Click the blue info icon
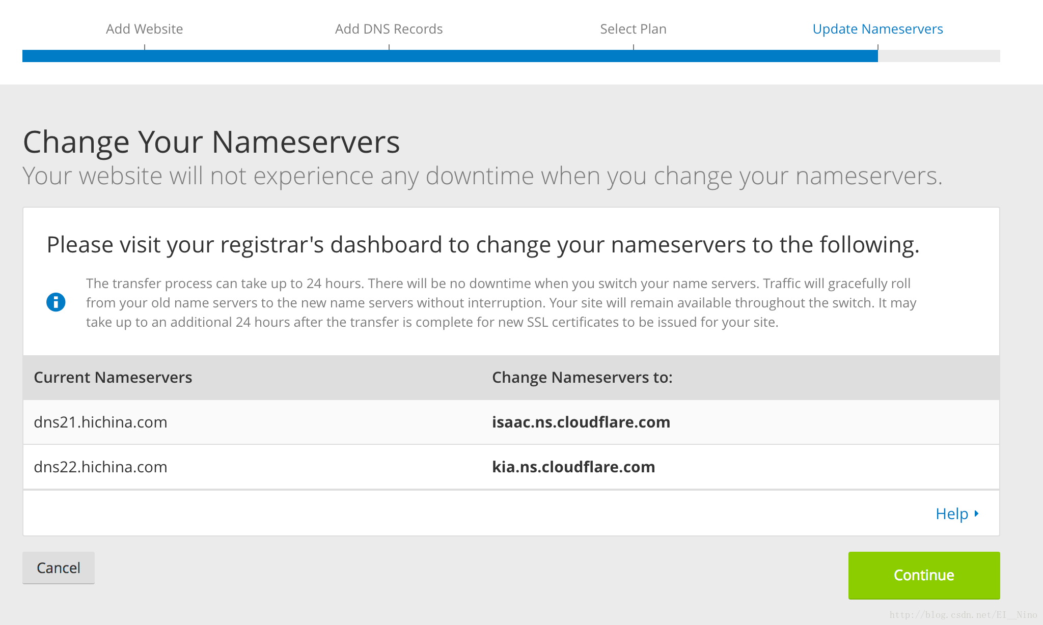 [56, 302]
